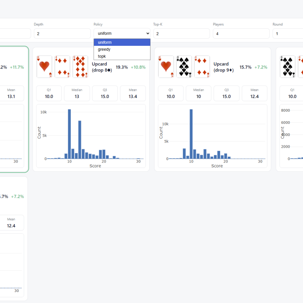Pick topk from the Policy options
This screenshot has height=303, width=303.
[122, 56]
